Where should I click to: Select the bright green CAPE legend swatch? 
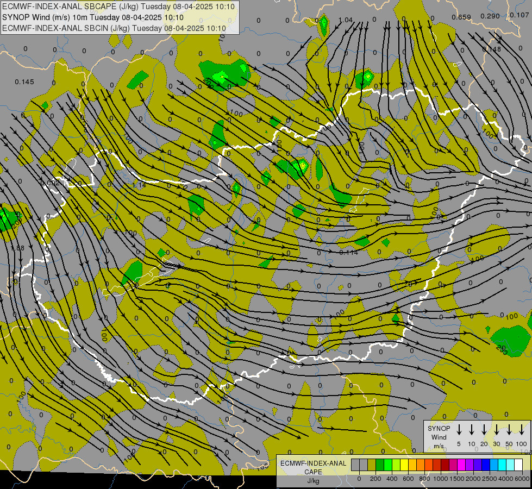coord(388,465)
